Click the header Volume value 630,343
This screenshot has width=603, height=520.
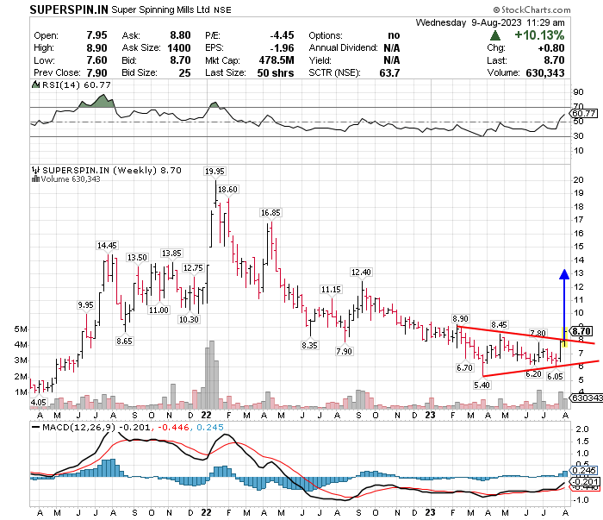click(x=545, y=73)
